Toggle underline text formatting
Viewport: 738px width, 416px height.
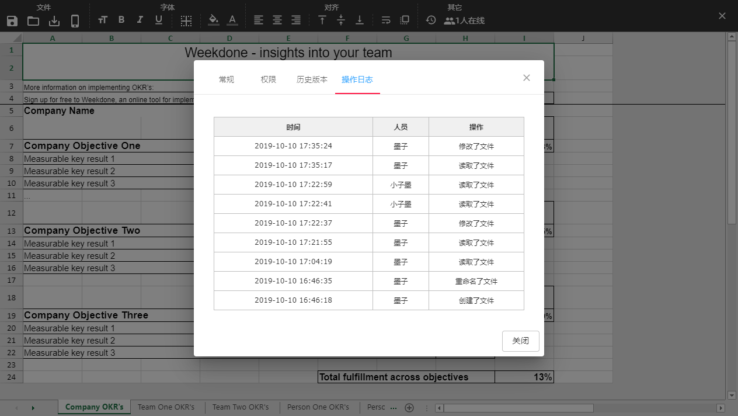[x=158, y=20]
